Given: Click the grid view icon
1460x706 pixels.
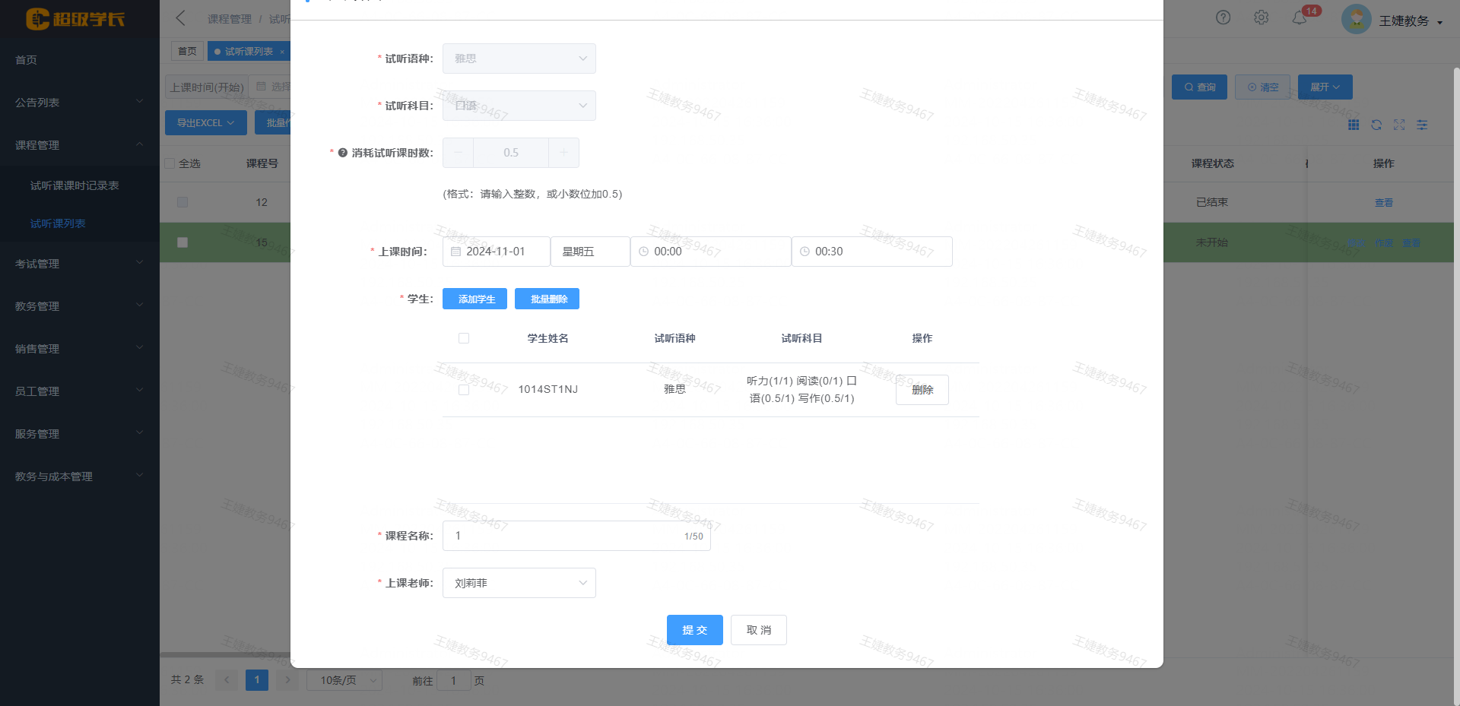Looking at the screenshot, I should [x=1354, y=125].
